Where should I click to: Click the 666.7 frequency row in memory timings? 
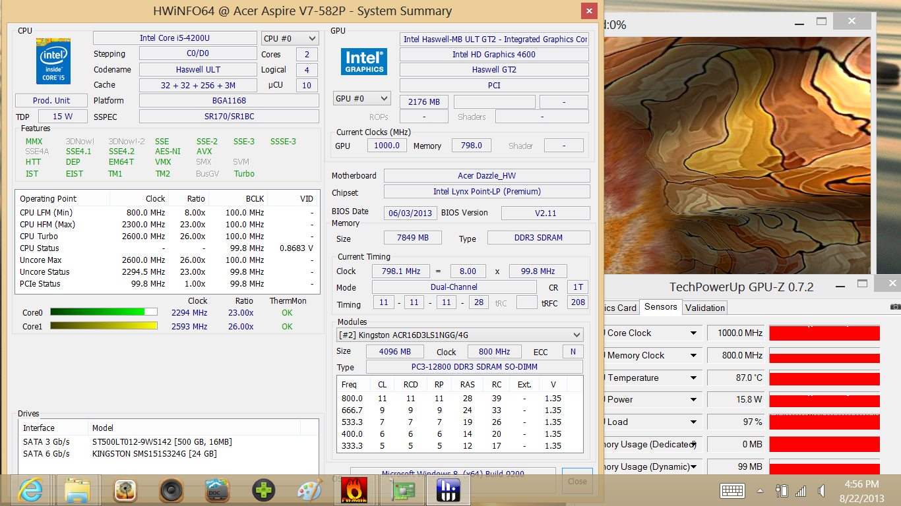460,410
